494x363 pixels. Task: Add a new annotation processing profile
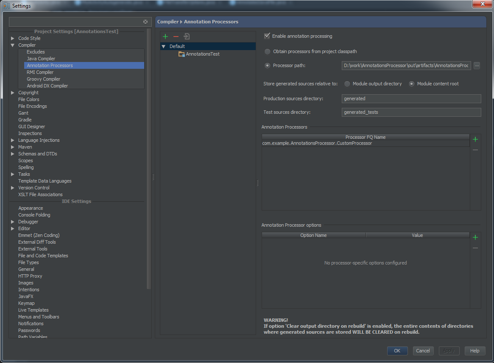point(165,37)
